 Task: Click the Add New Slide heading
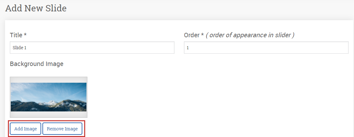(x=36, y=8)
